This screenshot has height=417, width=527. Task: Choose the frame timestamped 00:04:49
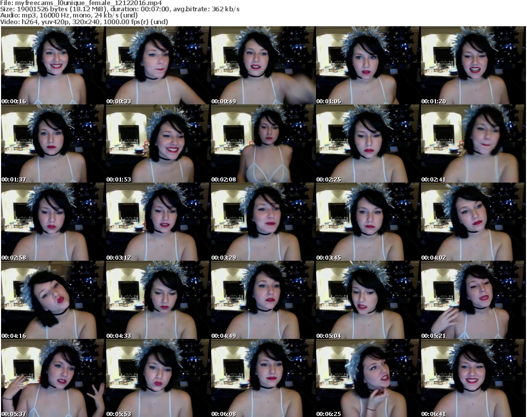[x=263, y=300]
